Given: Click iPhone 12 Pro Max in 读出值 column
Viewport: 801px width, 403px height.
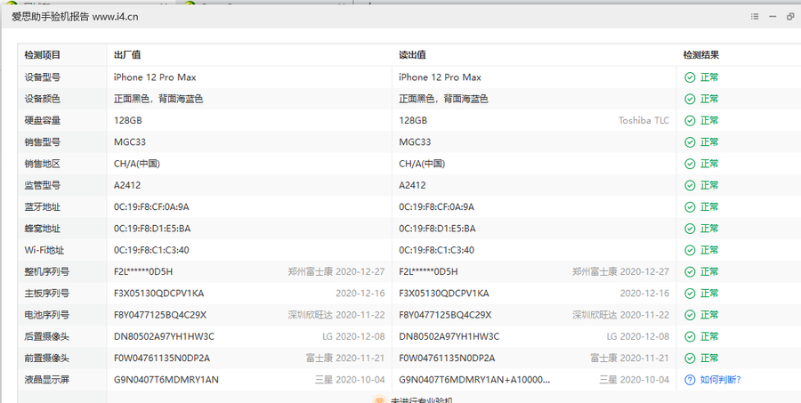Looking at the screenshot, I should pyautogui.click(x=440, y=77).
